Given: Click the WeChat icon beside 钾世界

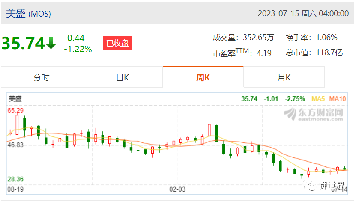Looking at the screenshot, I should [x=310, y=186].
